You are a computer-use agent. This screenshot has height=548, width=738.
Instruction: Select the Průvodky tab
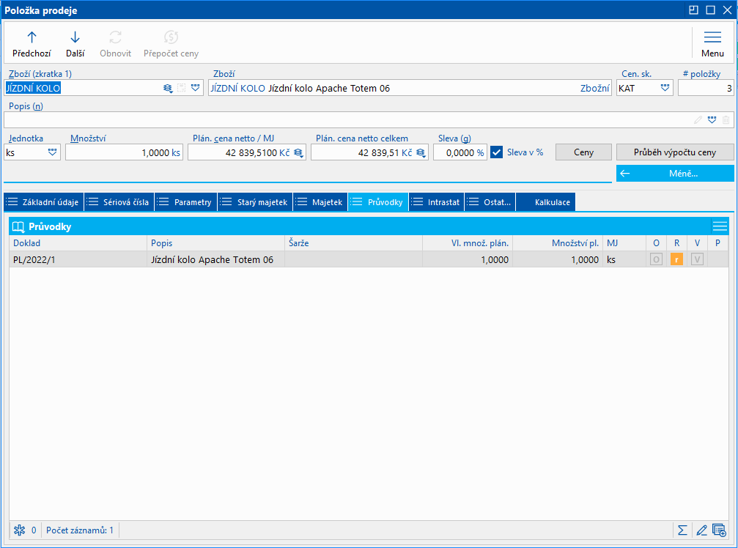point(378,202)
